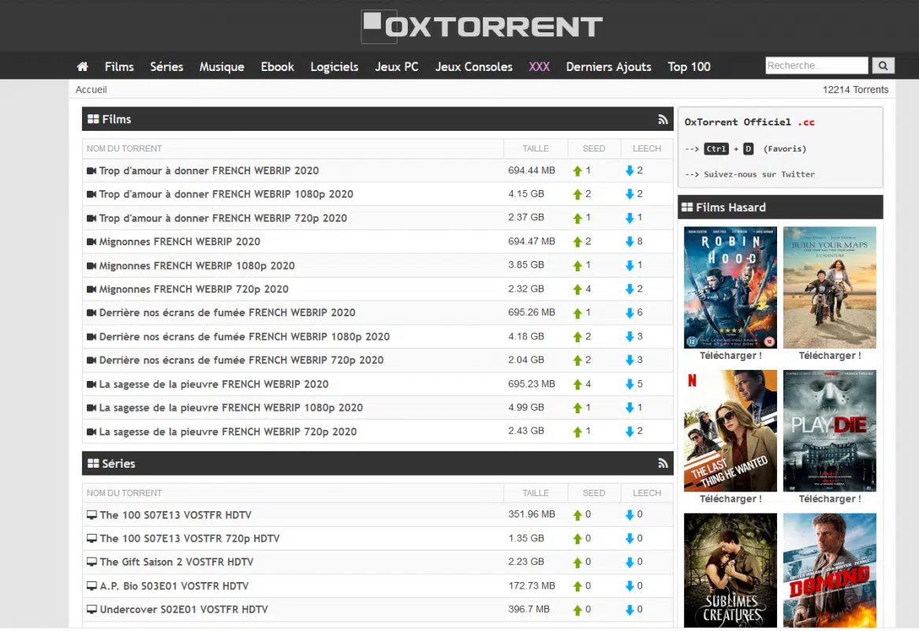Open the Musique category
The width and height of the screenshot is (919, 631).
point(222,67)
